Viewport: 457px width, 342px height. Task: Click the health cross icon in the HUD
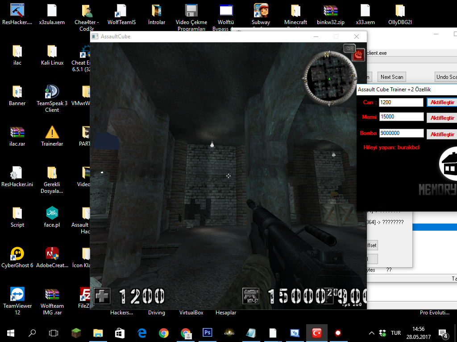coord(102,296)
